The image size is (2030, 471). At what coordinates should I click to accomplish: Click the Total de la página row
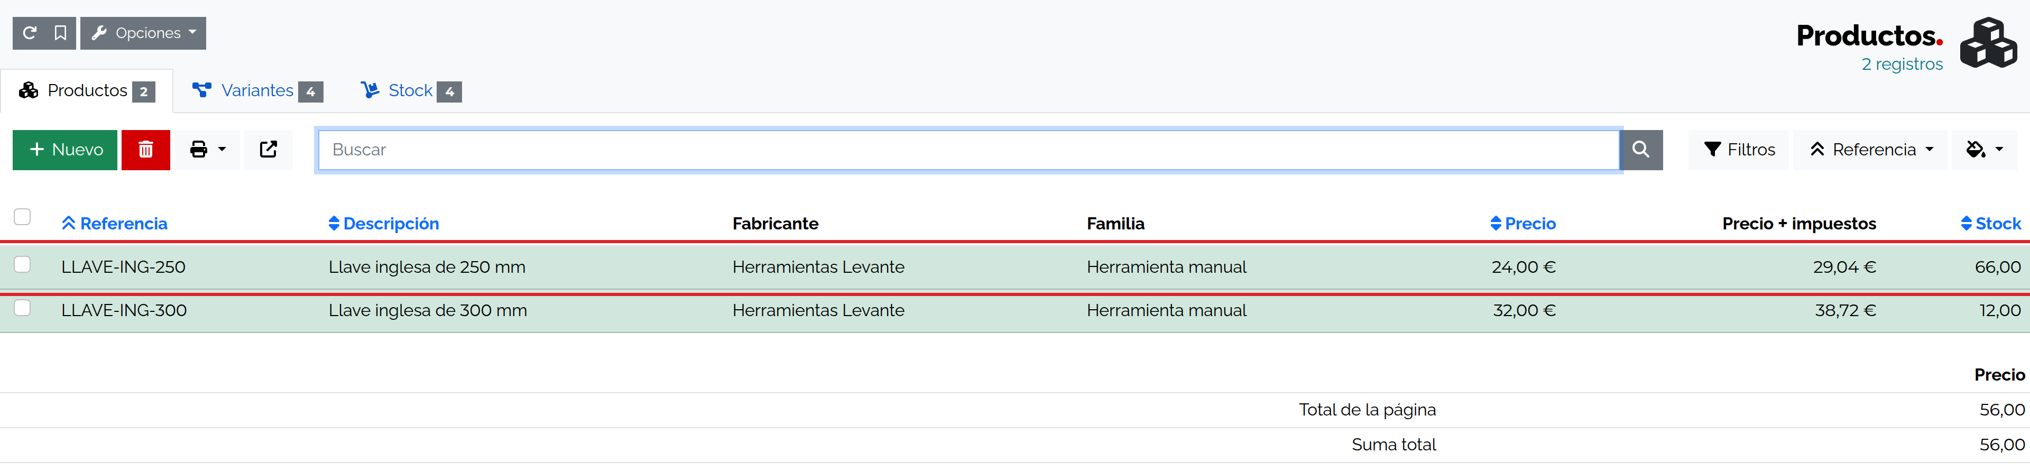coord(1015,410)
